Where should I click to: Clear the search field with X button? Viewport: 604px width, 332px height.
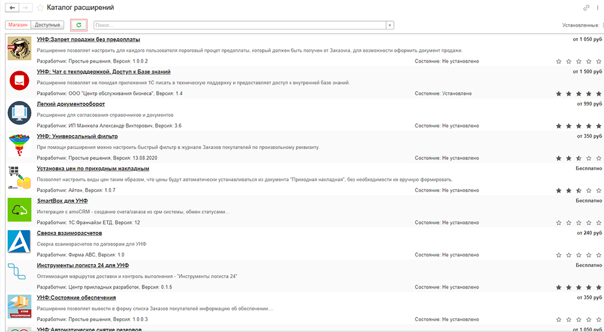click(x=390, y=25)
